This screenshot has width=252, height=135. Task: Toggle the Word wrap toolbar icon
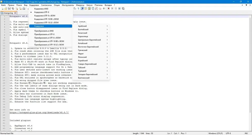(75, 9)
